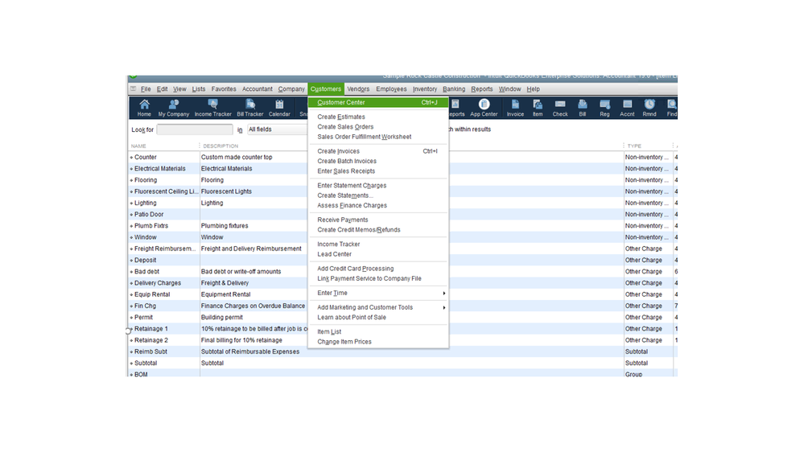Open Lead Center from the menu
This screenshot has width=804, height=452.
point(378,254)
